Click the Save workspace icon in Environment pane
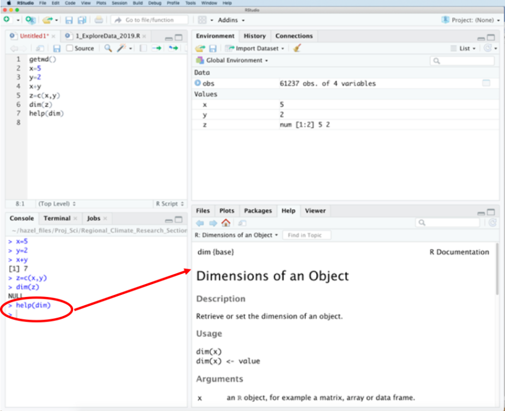The width and height of the screenshot is (505, 411). [213, 49]
